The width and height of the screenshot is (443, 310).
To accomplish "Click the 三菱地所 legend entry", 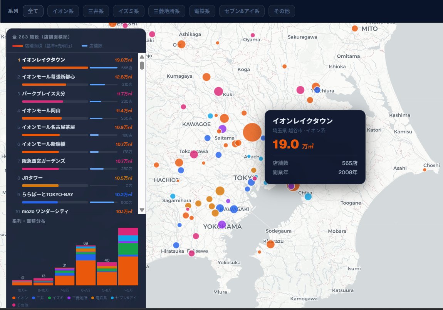I will point(77,298).
